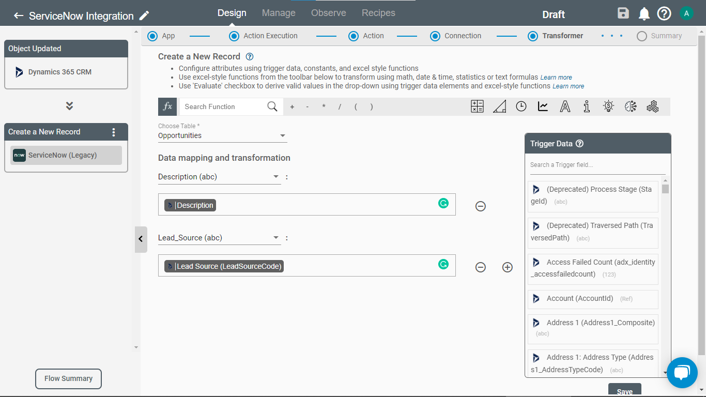
Task: Switch to the Recipes tab
Action: click(x=378, y=13)
